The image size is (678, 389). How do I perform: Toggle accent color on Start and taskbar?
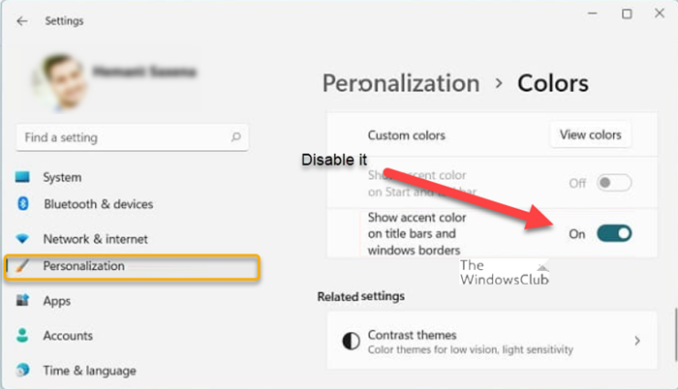click(614, 182)
